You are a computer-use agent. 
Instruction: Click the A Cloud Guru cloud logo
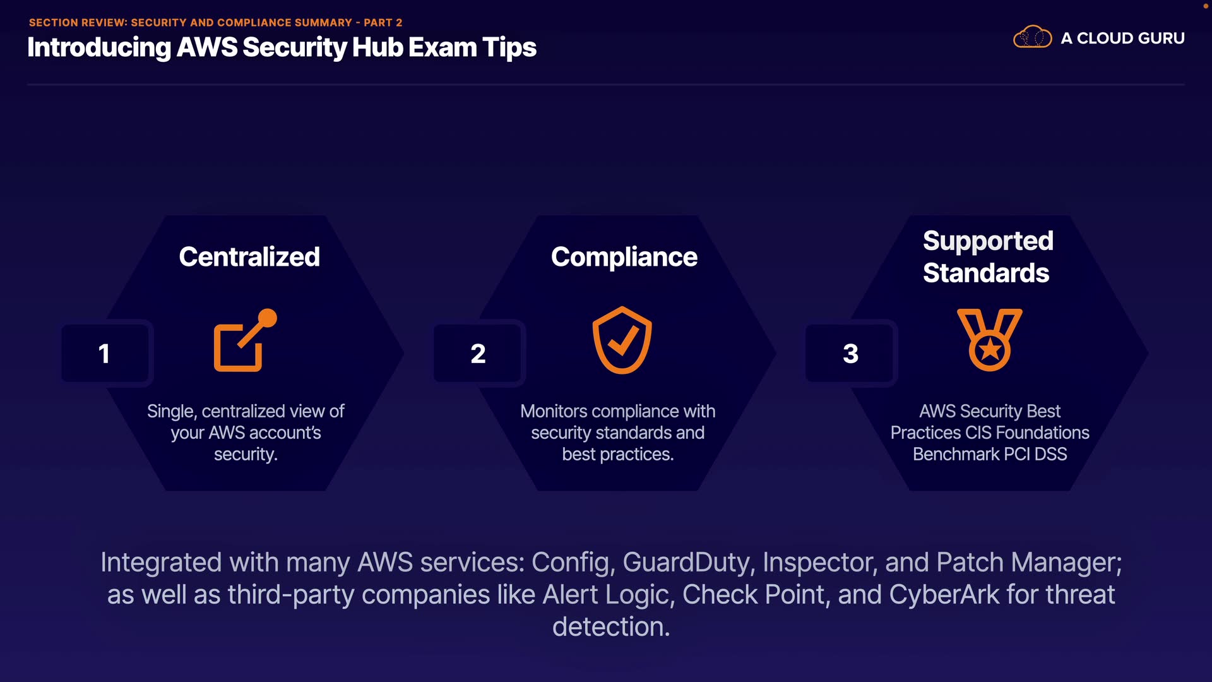[1032, 37]
